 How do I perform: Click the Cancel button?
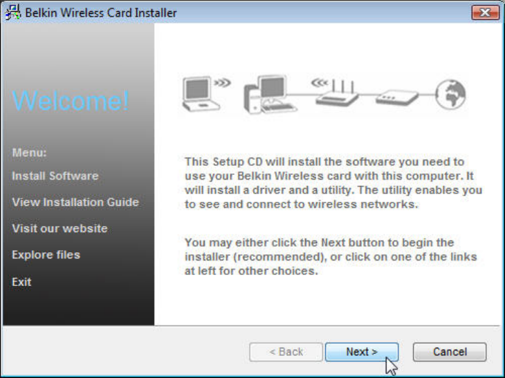click(450, 352)
